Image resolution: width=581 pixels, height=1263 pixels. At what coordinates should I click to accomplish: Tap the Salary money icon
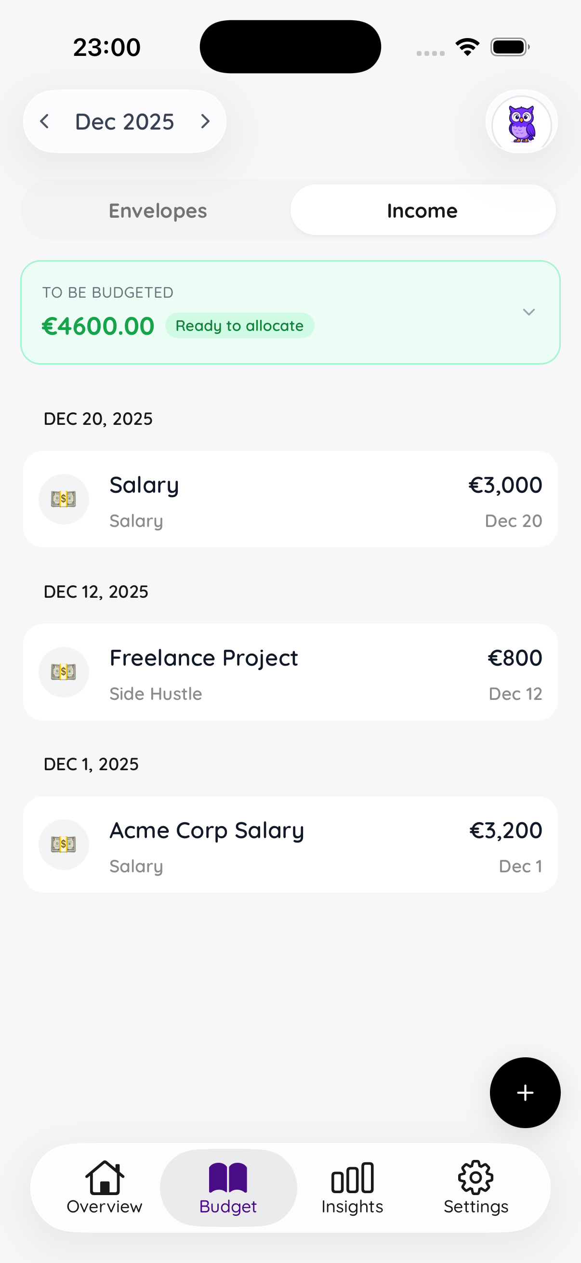click(64, 499)
